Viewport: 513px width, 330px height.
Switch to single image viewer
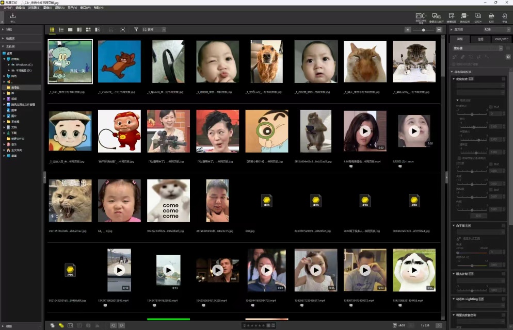(x=70, y=30)
